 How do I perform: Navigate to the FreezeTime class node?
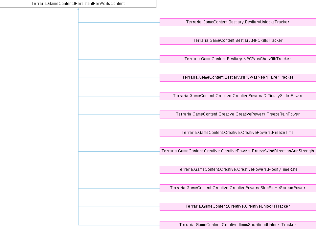tap(237, 133)
